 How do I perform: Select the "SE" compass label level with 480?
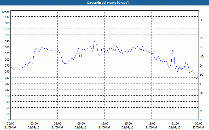click(201, 20)
